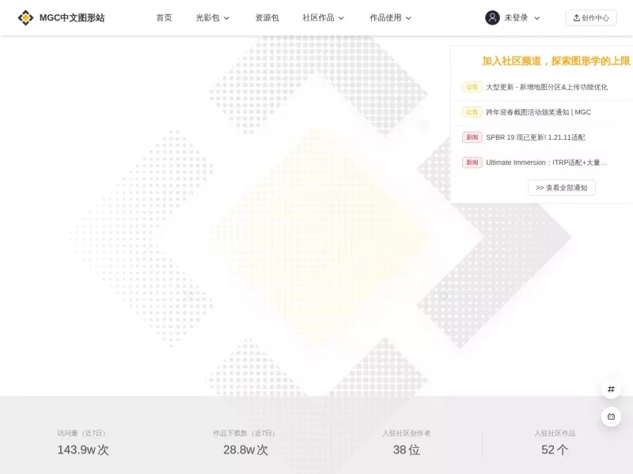The height and width of the screenshot is (474, 633).
Task: Click the 未登录 account label
Action: (516, 17)
